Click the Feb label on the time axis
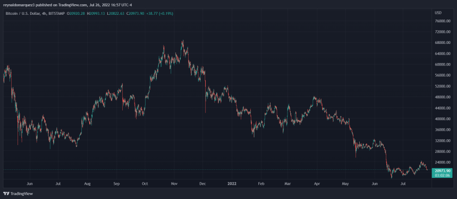 click(x=261, y=184)
